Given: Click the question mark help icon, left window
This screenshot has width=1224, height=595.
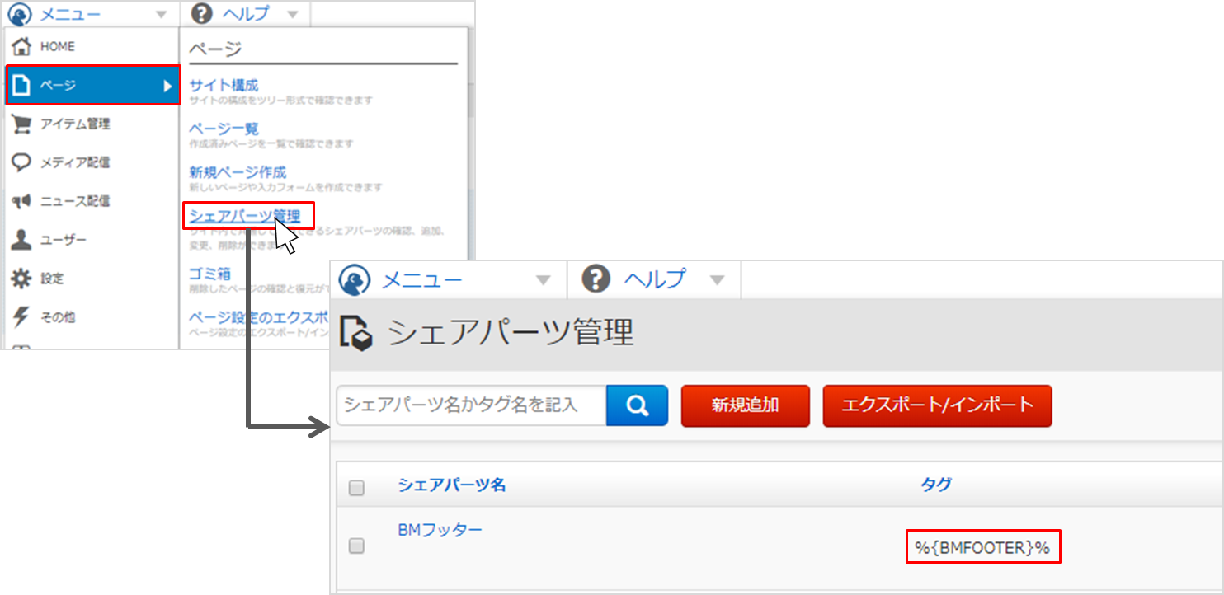Looking at the screenshot, I should click(x=200, y=14).
